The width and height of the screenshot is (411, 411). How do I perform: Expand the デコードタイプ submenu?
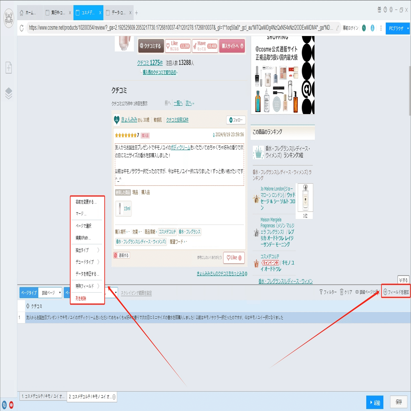(x=87, y=262)
